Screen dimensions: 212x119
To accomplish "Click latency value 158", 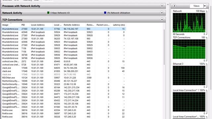I will point(123,68).
